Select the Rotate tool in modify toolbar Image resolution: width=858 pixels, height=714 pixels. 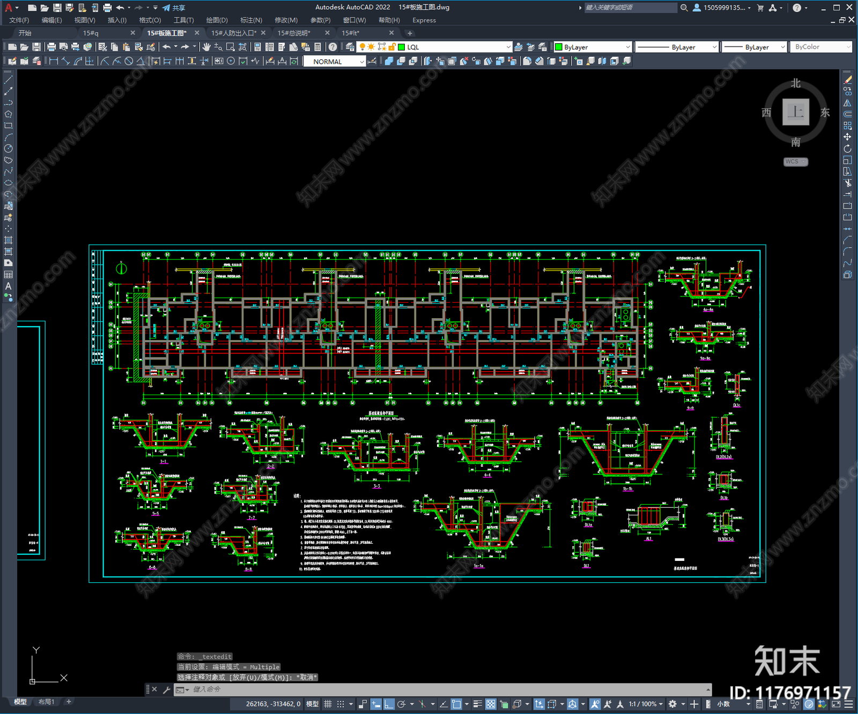click(847, 149)
